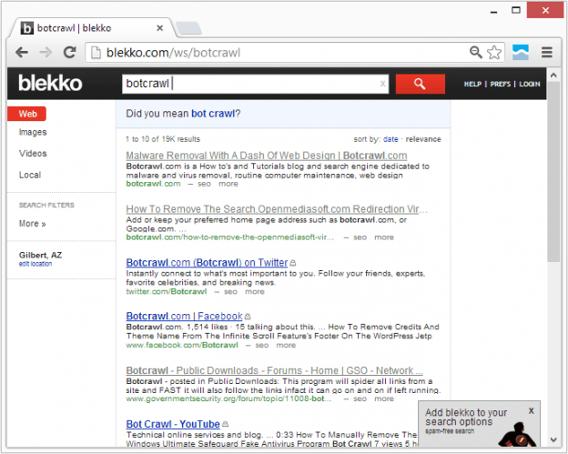Expand more under governmentsecurity.org result
Viewport: 568px width, 454px height.
coord(384,399)
